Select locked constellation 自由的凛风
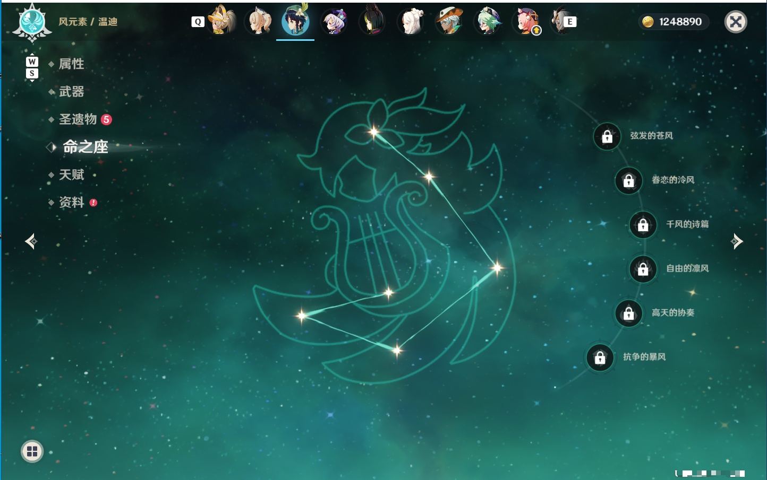The image size is (767, 480). [x=643, y=269]
